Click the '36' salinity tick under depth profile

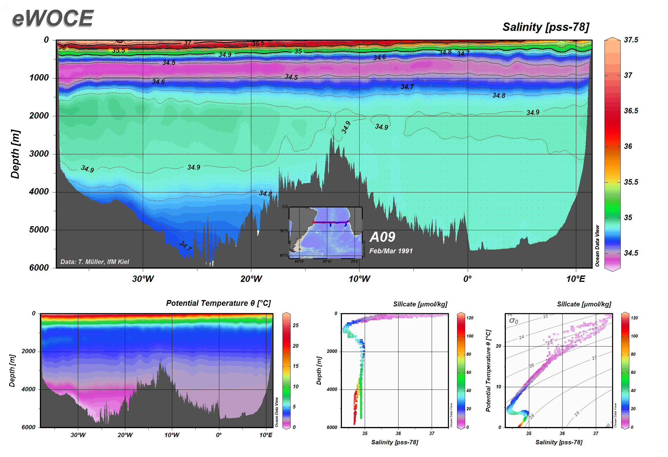click(398, 433)
